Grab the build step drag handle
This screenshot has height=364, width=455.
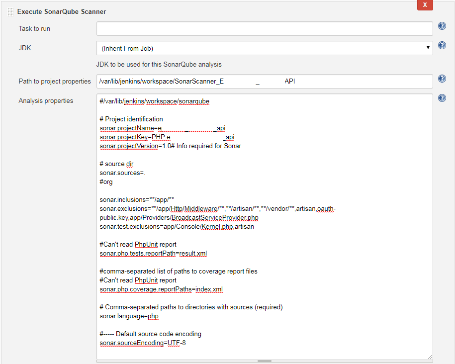pyautogui.click(x=10, y=12)
